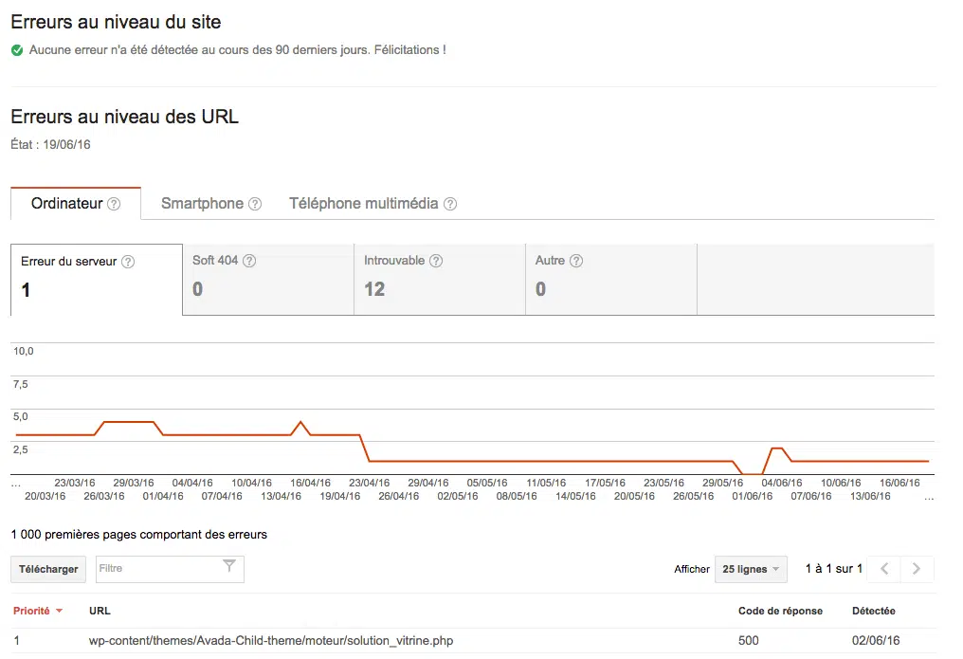The width and height of the screenshot is (963, 659).
Task: Open the solution_vitrine.php URL row
Action: (x=271, y=641)
